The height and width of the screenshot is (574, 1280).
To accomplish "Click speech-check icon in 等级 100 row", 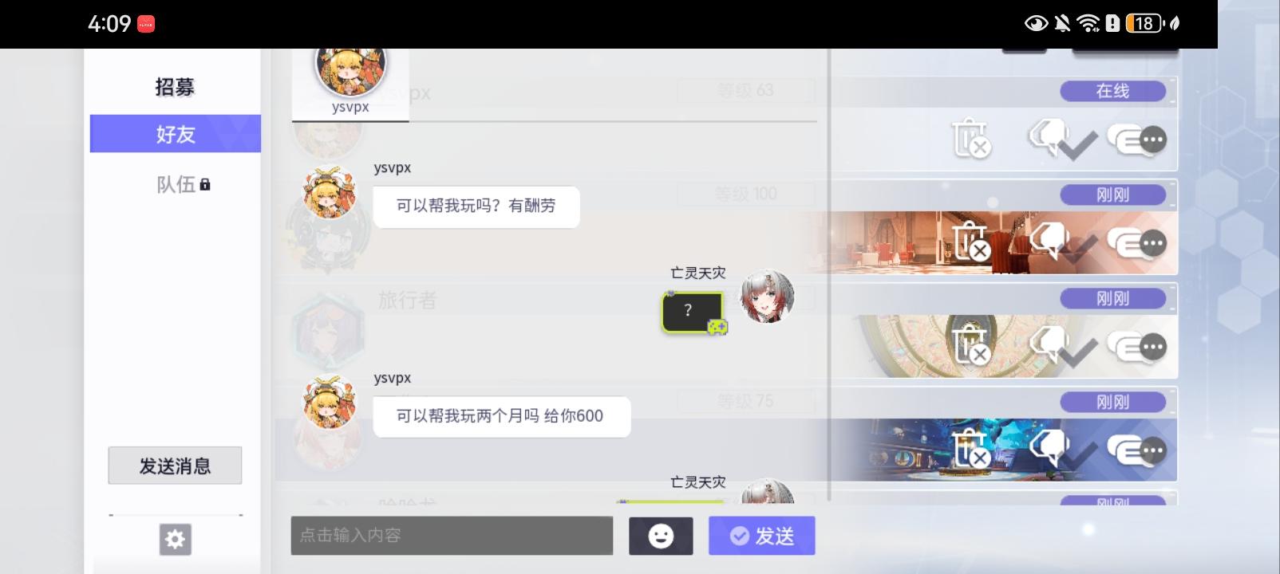I will pos(1061,242).
